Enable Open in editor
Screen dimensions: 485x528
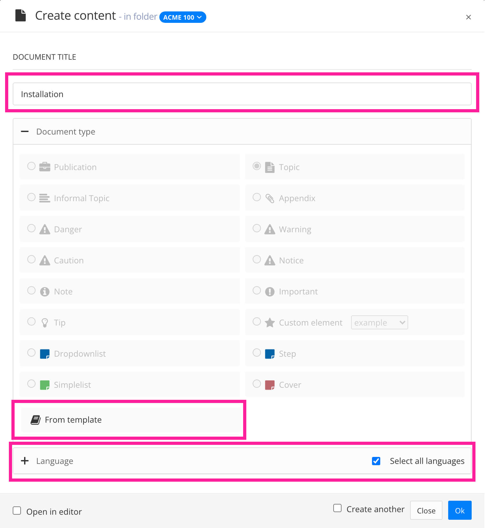point(17,511)
